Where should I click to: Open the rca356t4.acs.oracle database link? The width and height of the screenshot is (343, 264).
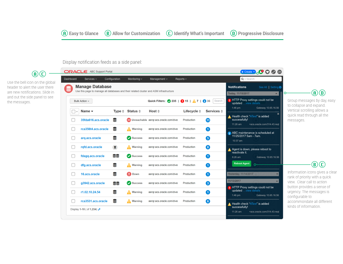click(94, 129)
